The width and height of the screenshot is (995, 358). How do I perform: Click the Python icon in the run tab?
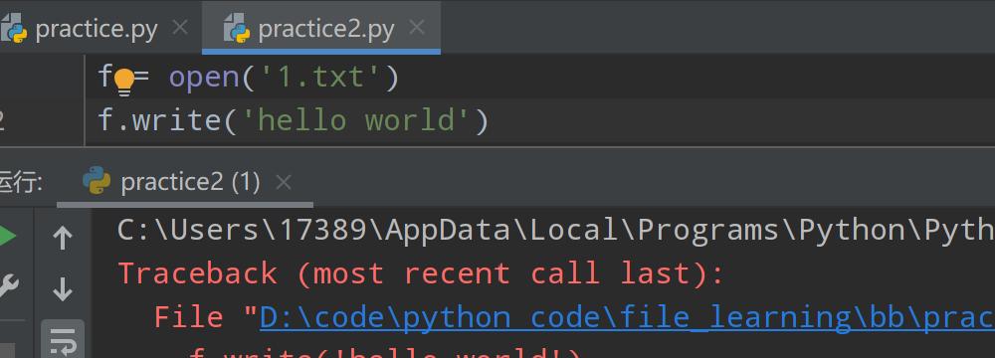click(97, 181)
